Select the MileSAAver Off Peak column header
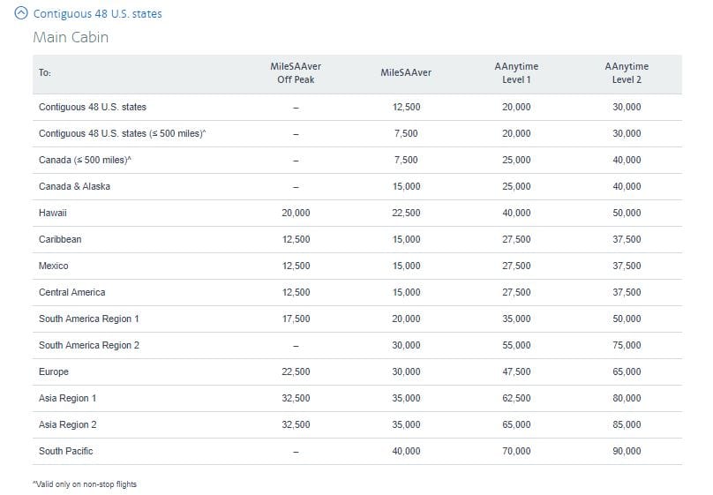This screenshot has width=713, height=495. click(296, 72)
